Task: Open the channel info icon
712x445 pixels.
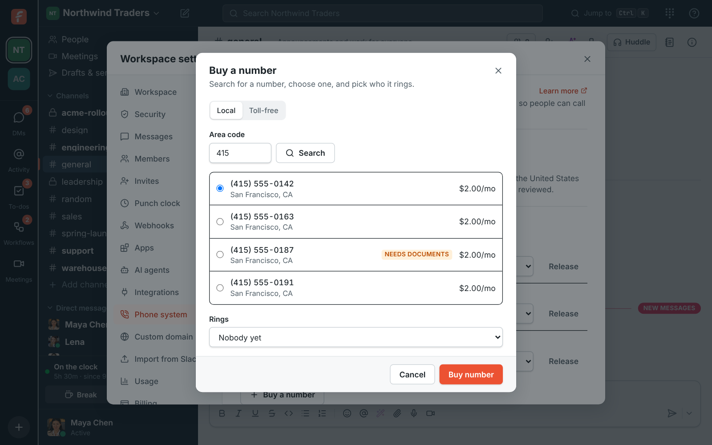Action: 692,42
